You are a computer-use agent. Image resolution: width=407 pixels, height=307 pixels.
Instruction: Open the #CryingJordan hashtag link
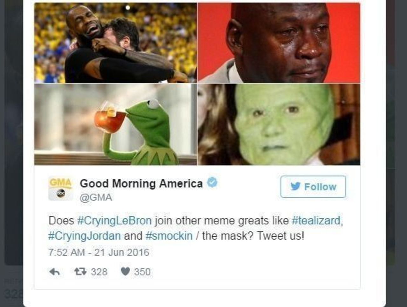coord(85,236)
